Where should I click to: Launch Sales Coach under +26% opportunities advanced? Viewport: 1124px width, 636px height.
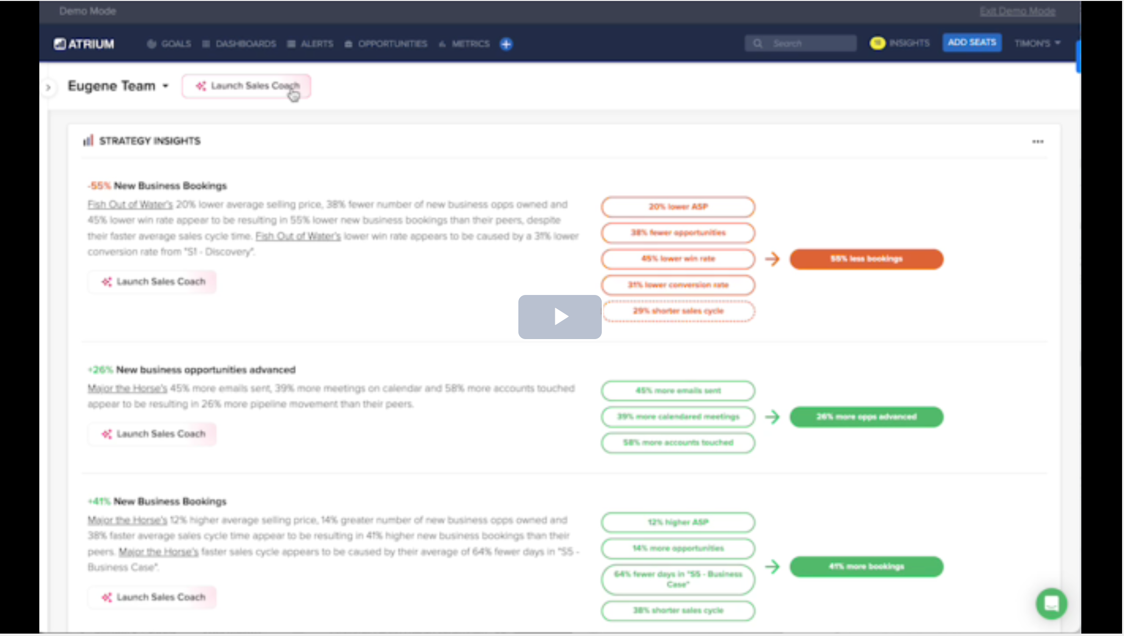pos(152,434)
